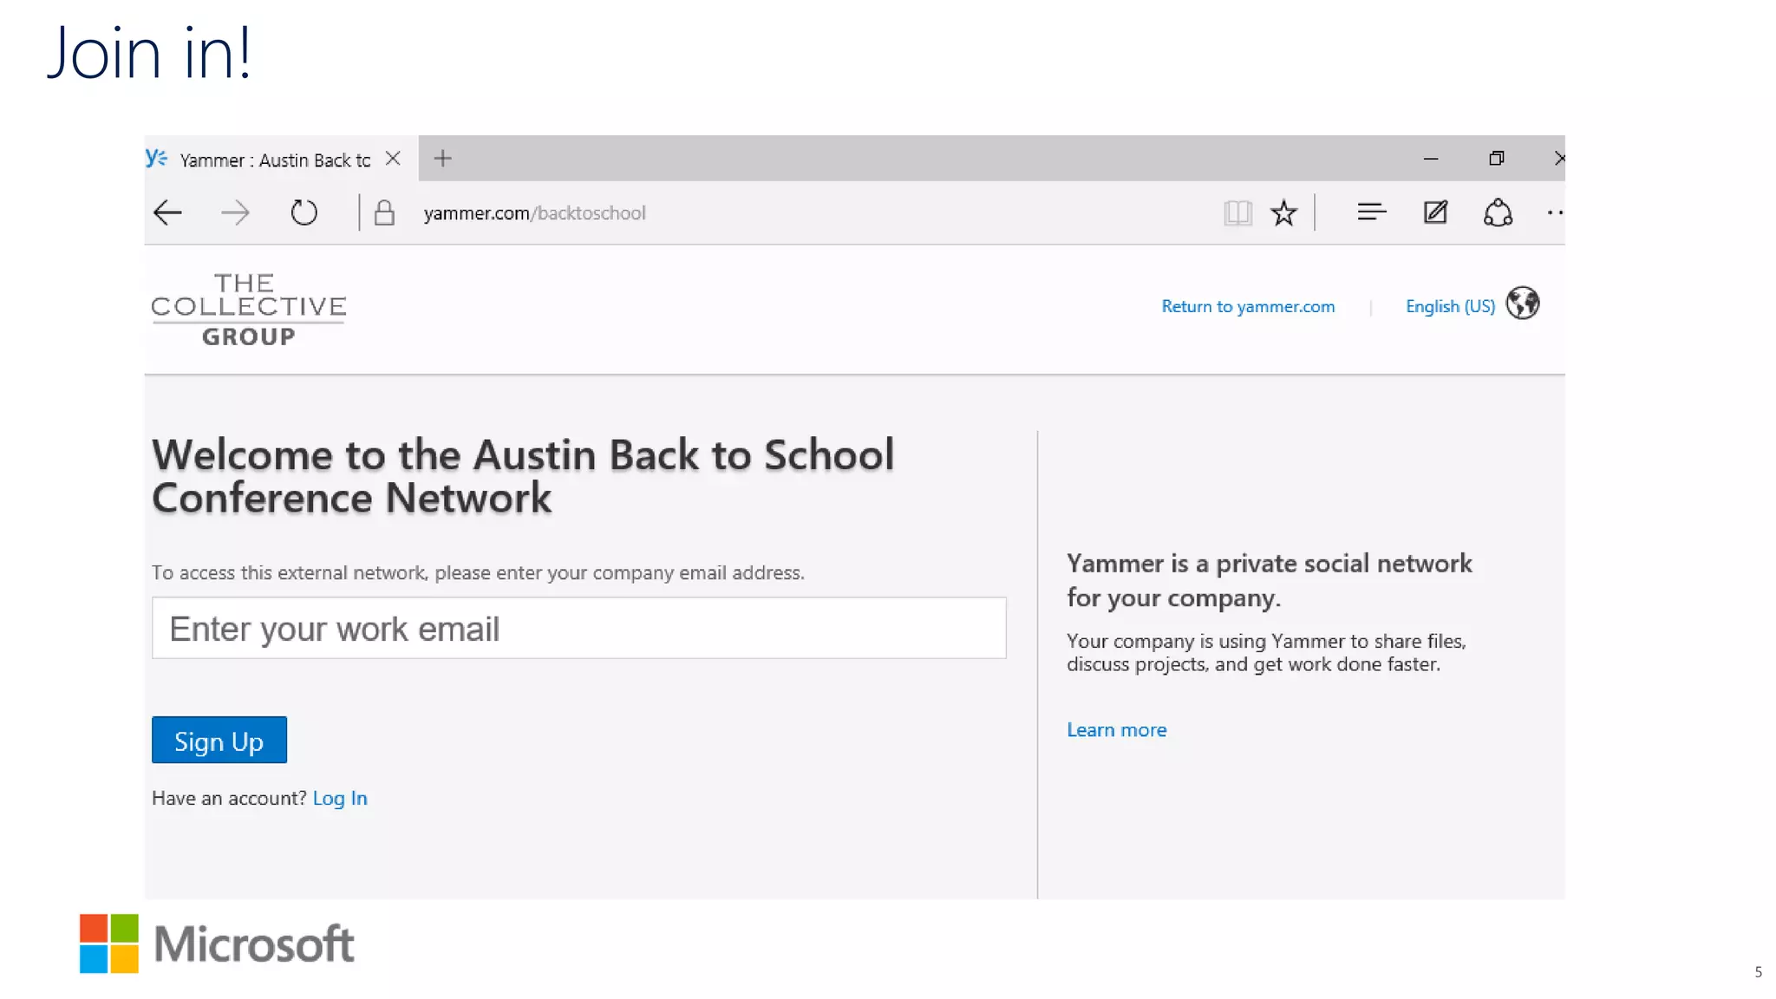Viewport: 1776px width, 999px height.
Task: Click the Log In link
Action: tap(340, 798)
